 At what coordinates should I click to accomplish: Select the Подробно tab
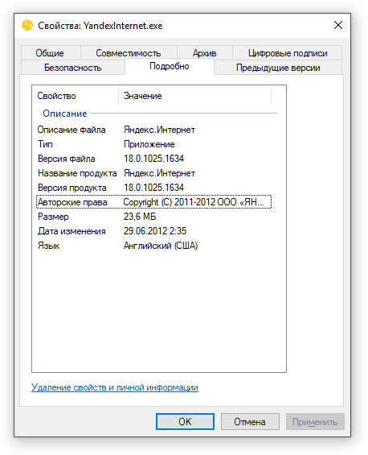170,67
